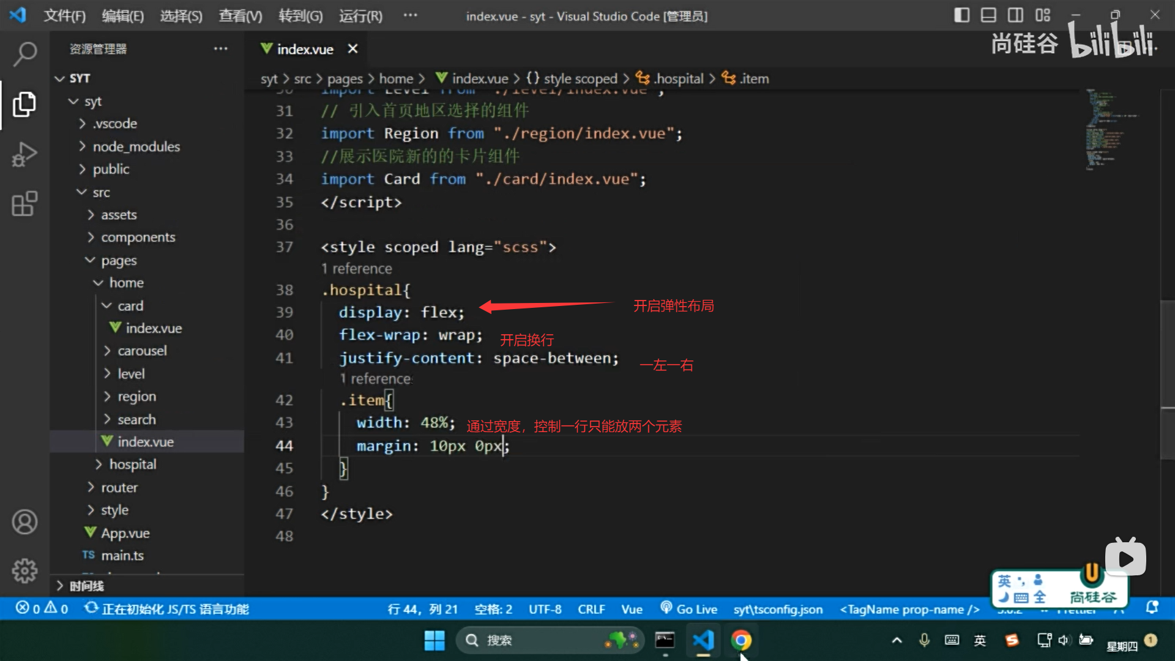Expand the node_modules folder

click(136, 147)
